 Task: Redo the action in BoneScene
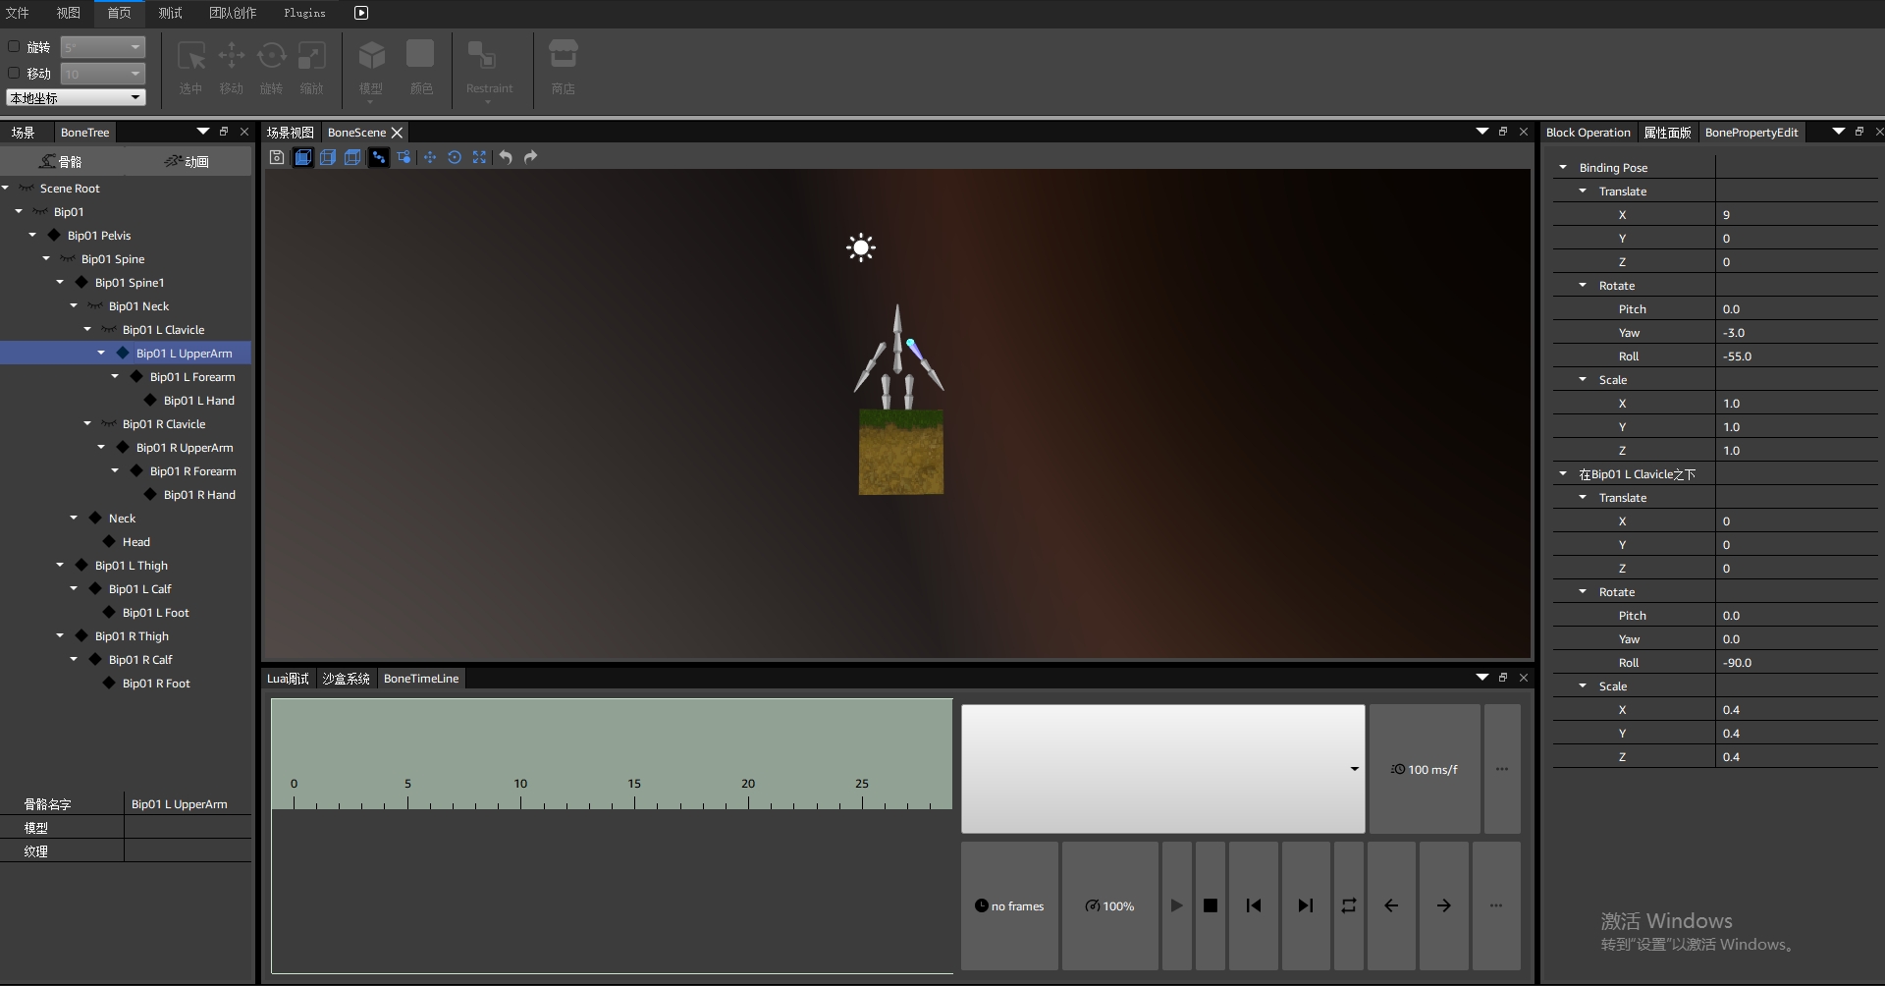530,157
